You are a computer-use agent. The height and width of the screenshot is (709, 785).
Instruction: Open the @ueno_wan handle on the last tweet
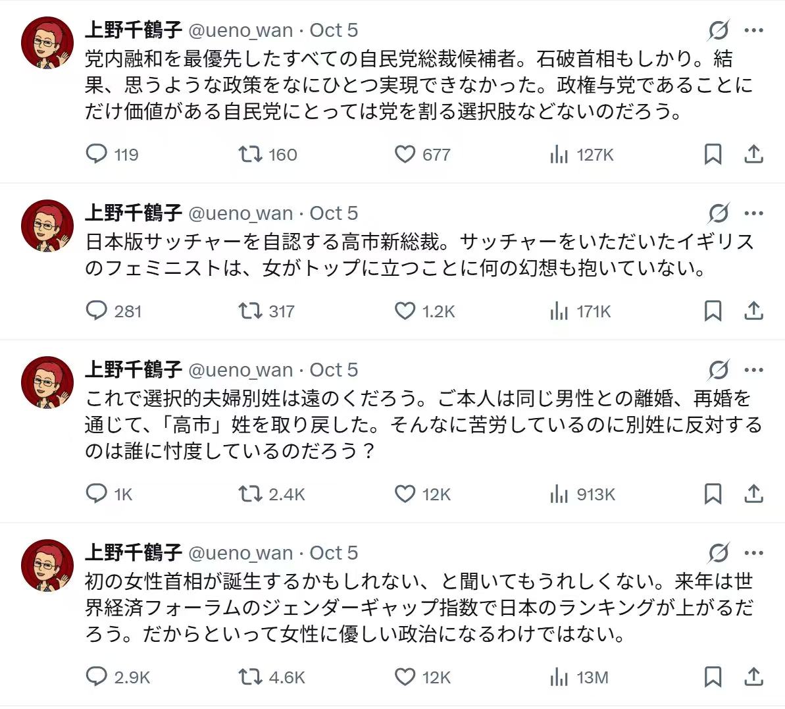pos(240,553)
